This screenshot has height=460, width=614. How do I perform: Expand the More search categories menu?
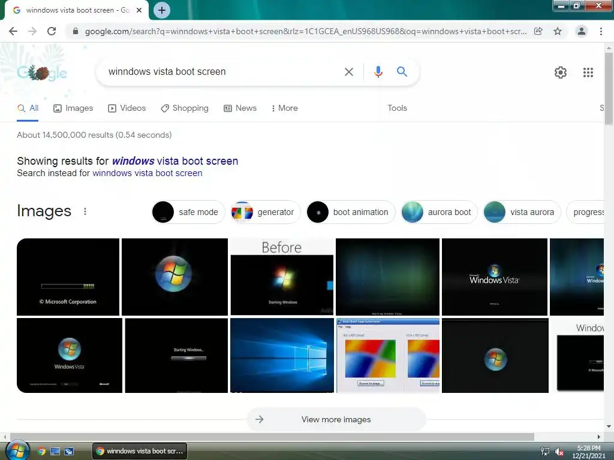pyautogui.click(x=285, y=108)
